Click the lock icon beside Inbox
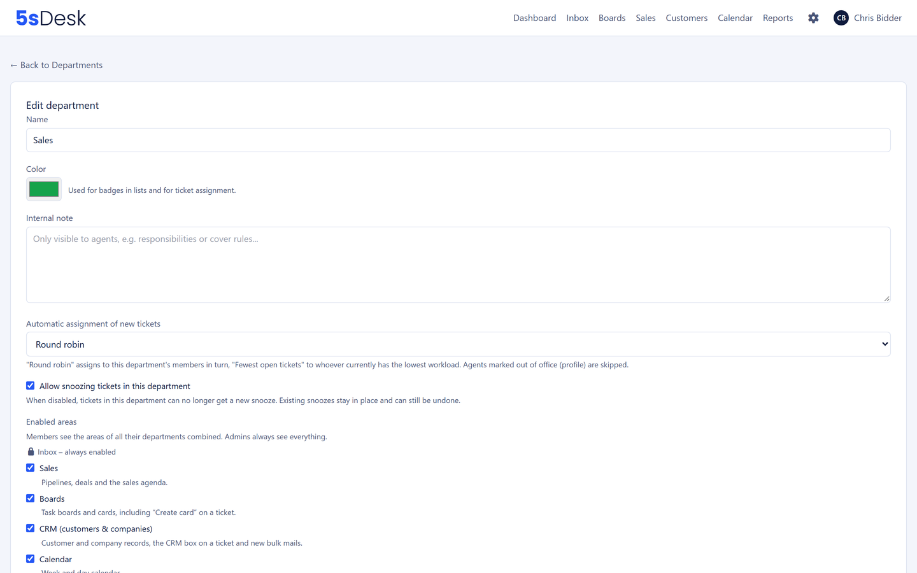This screenshot has height=573, width=917. click(31, 451)
